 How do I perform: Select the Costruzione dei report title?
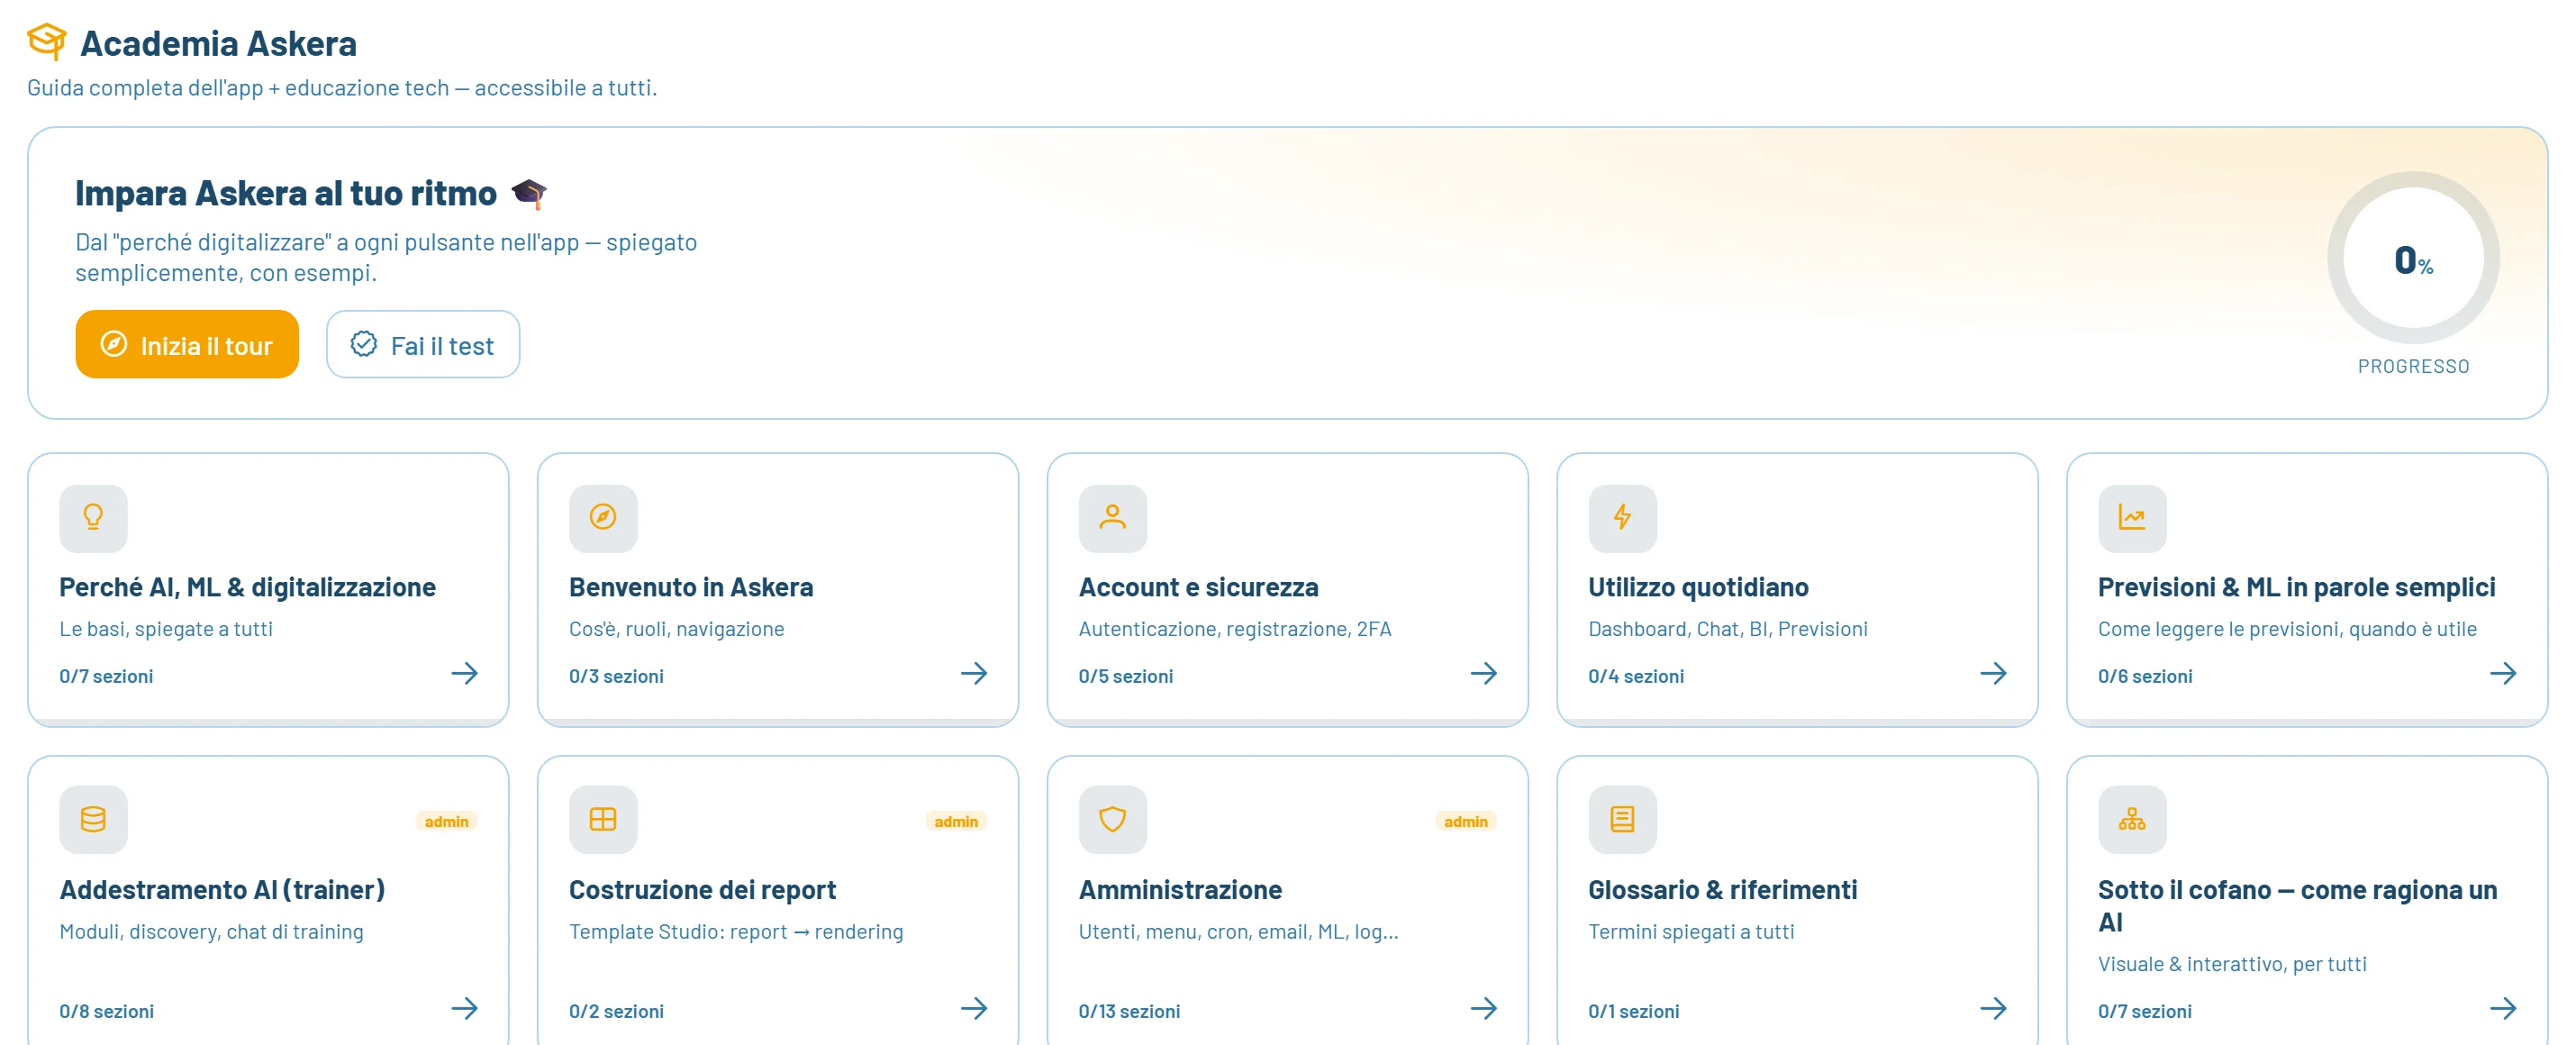pyautogui.click(x=702, y=891)
